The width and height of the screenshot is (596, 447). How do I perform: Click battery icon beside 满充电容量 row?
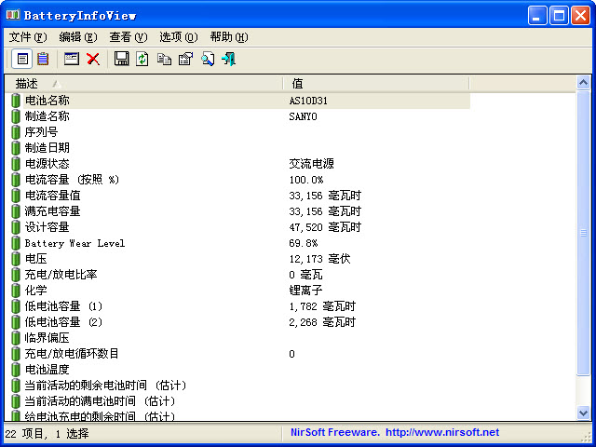pos(16,211)
